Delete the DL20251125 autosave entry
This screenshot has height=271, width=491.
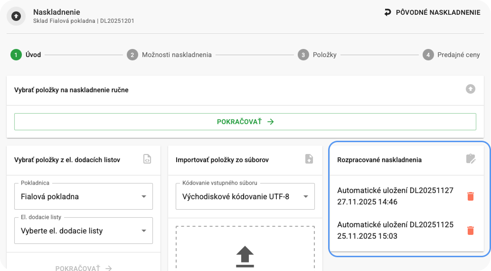pyautogui.click(x=470, y=230)
